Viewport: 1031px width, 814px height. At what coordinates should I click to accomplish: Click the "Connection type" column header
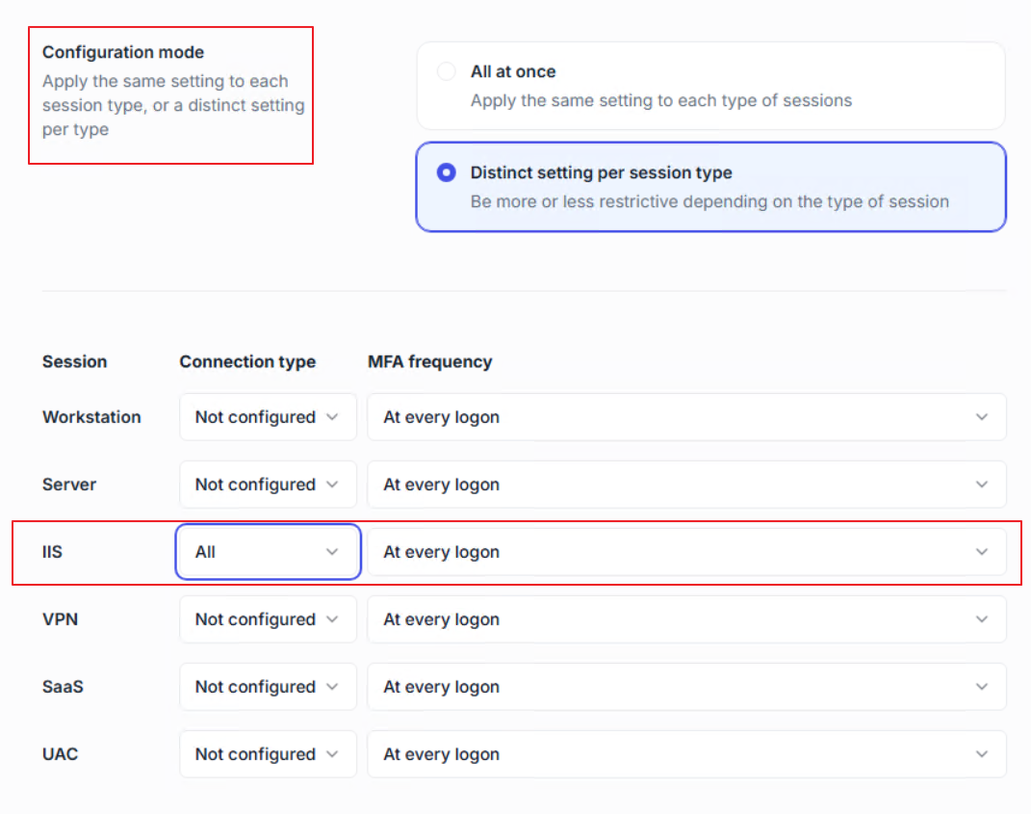(x=247, y=362)
